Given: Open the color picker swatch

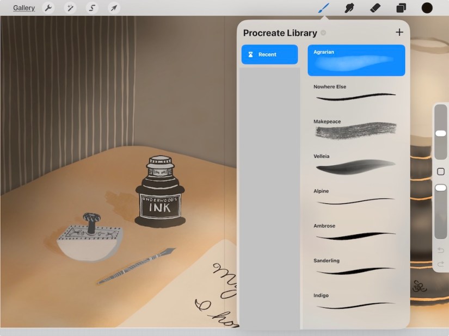Looking at the screenshot, I should (427, 8).
